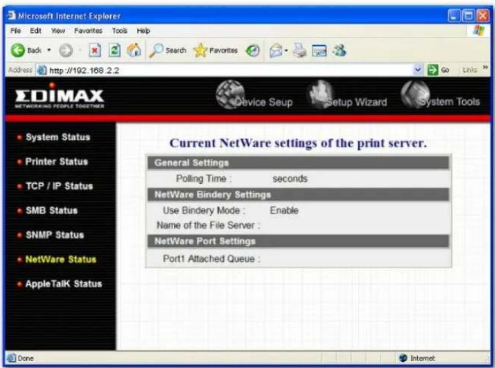Select TCP / IP Status in the sidebar
The height and width of the screenshot is (368, 495).
(59, 186)
